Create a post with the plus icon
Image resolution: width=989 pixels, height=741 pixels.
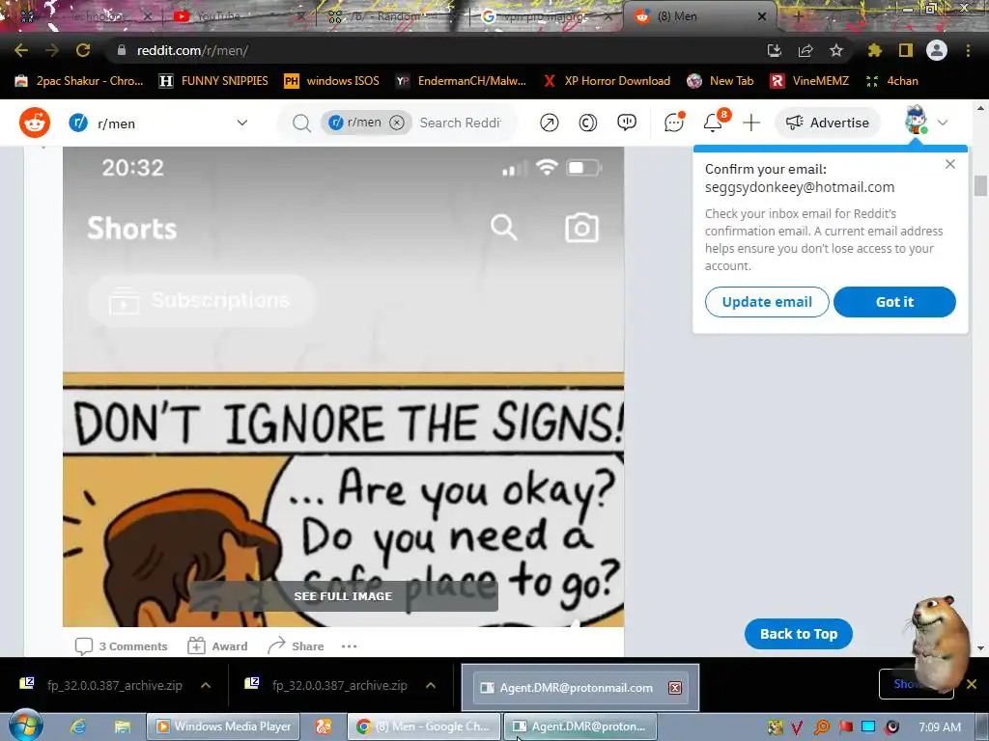[751, 123]
